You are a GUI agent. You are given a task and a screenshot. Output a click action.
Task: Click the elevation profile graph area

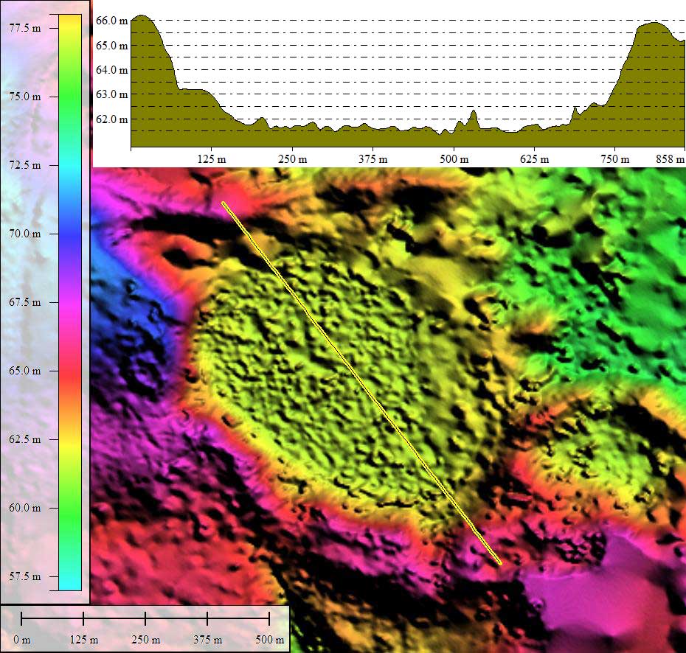408,81
